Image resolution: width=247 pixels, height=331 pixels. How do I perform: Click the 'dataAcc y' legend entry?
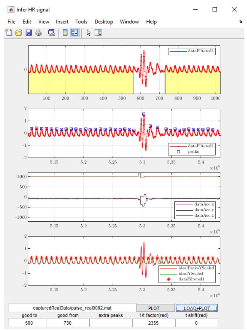pos(195,210)
